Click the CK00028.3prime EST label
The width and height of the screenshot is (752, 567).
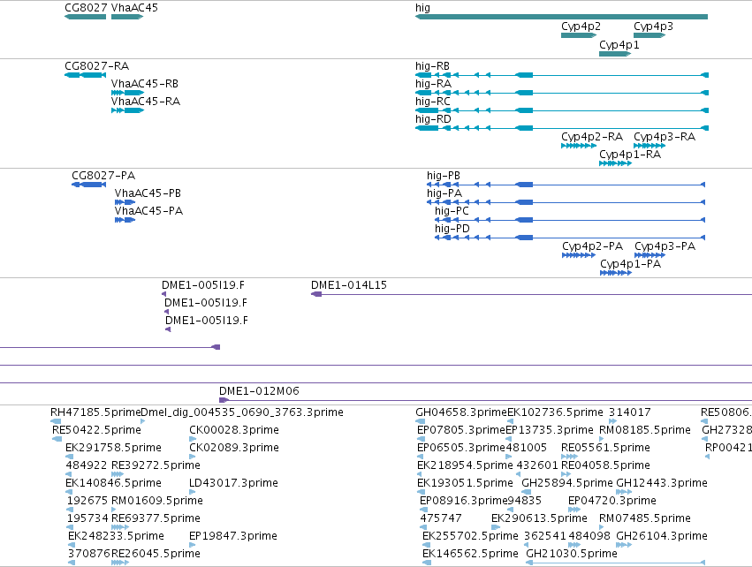[234, 430]
